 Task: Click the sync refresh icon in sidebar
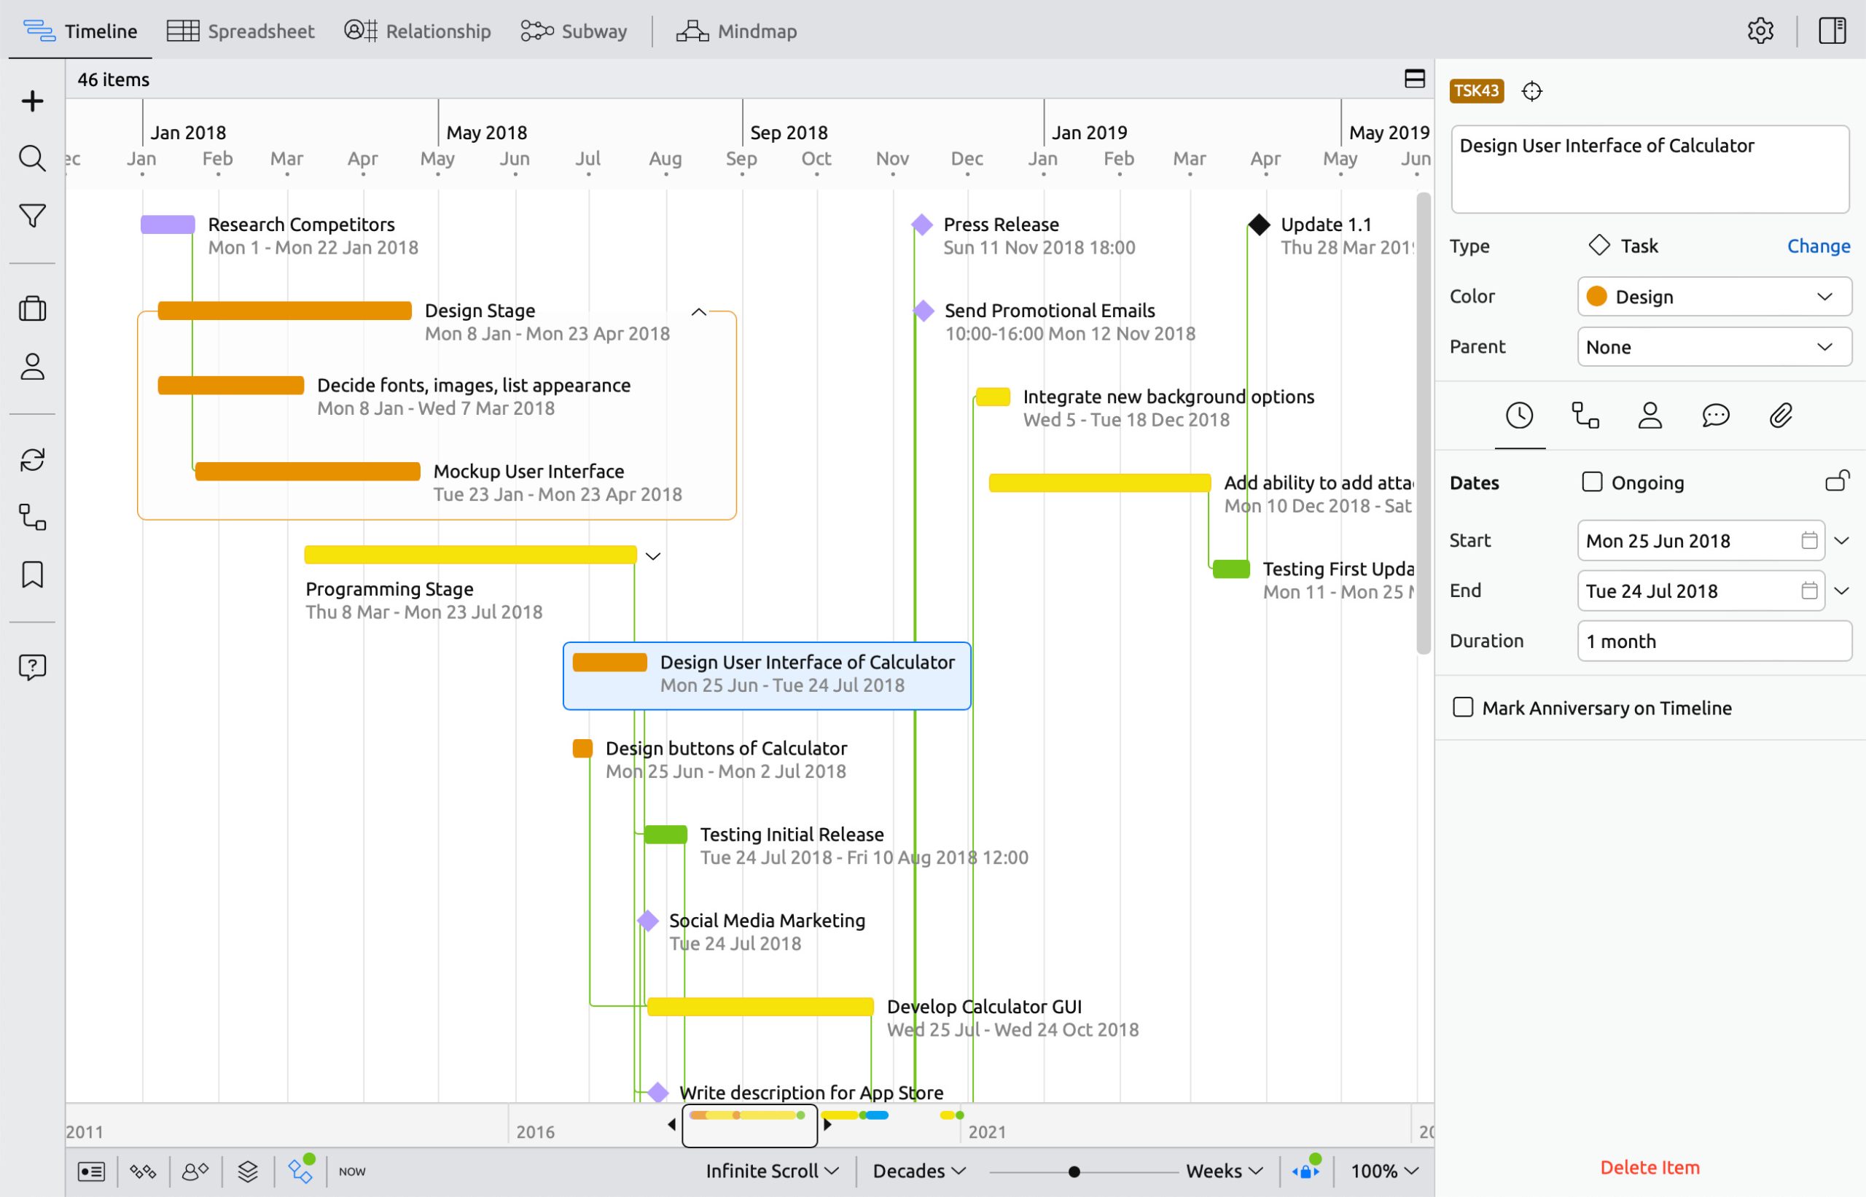click(32, 459)
